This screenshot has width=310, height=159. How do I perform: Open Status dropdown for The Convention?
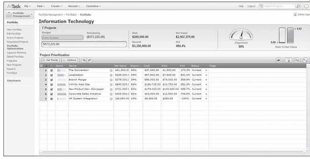[206, 70]
